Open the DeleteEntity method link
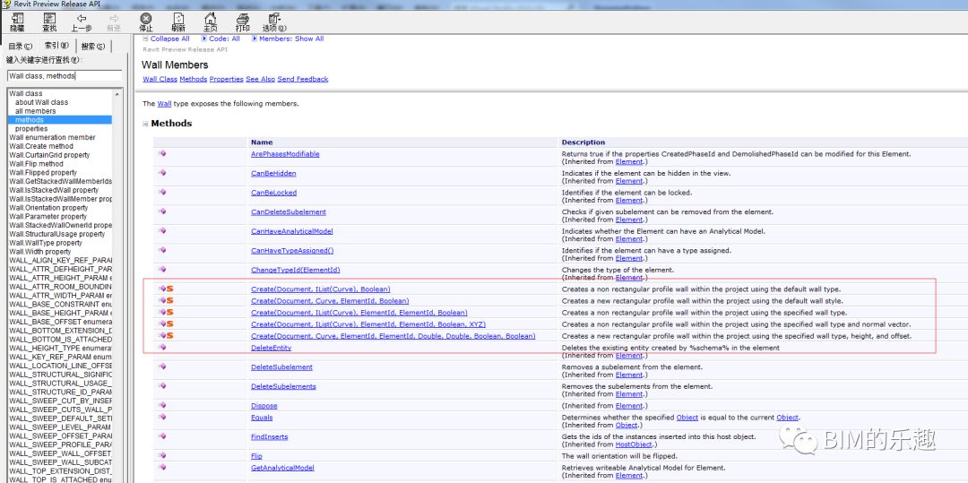This screenshot has width=968, height=483. tap(271, 348)
